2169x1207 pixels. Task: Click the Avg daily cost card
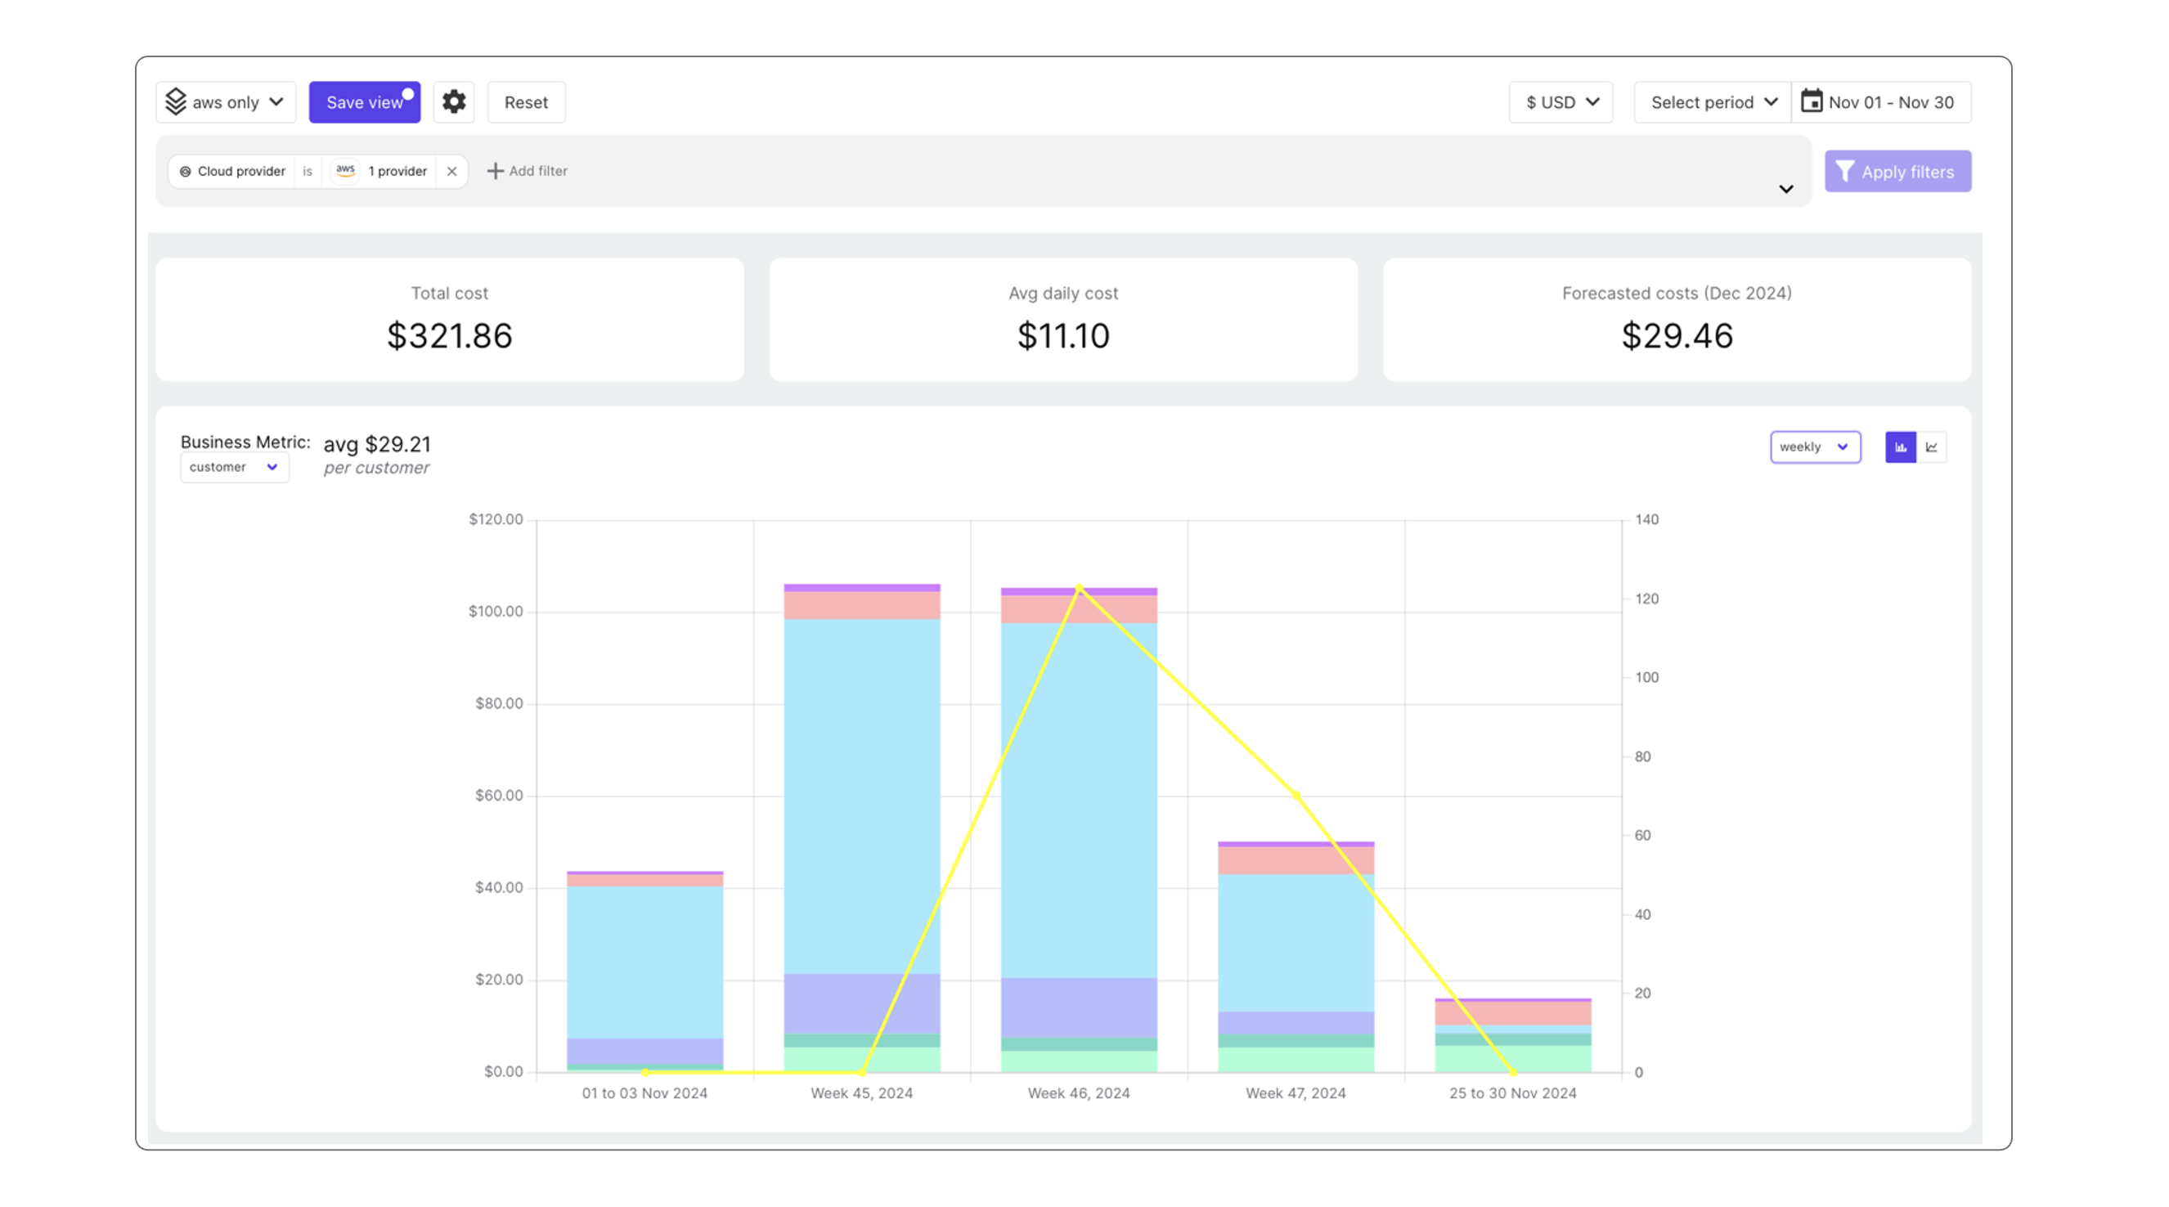[1063, 319]
